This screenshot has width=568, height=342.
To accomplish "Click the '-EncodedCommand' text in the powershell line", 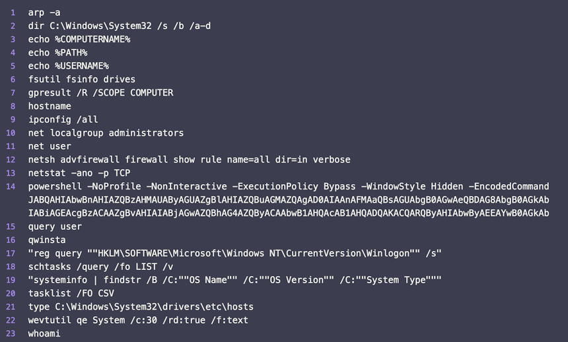I will [509, 187].
